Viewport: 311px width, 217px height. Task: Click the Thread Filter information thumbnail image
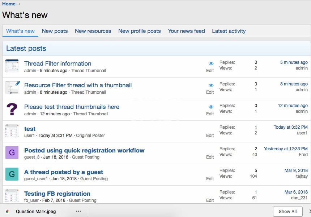click(12, 66)
